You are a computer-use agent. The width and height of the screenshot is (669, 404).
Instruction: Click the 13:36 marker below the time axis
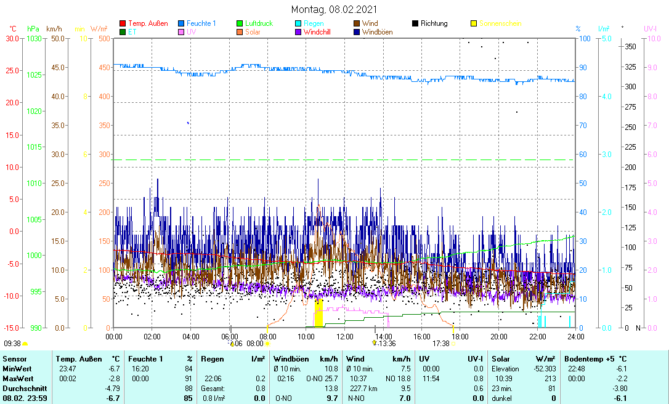pyautogui.click(x=387, y=344)
